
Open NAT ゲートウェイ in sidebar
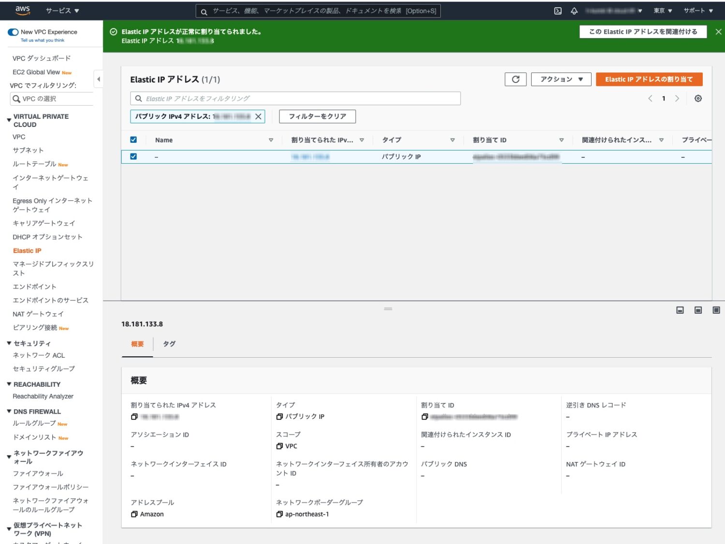point(38,314)
